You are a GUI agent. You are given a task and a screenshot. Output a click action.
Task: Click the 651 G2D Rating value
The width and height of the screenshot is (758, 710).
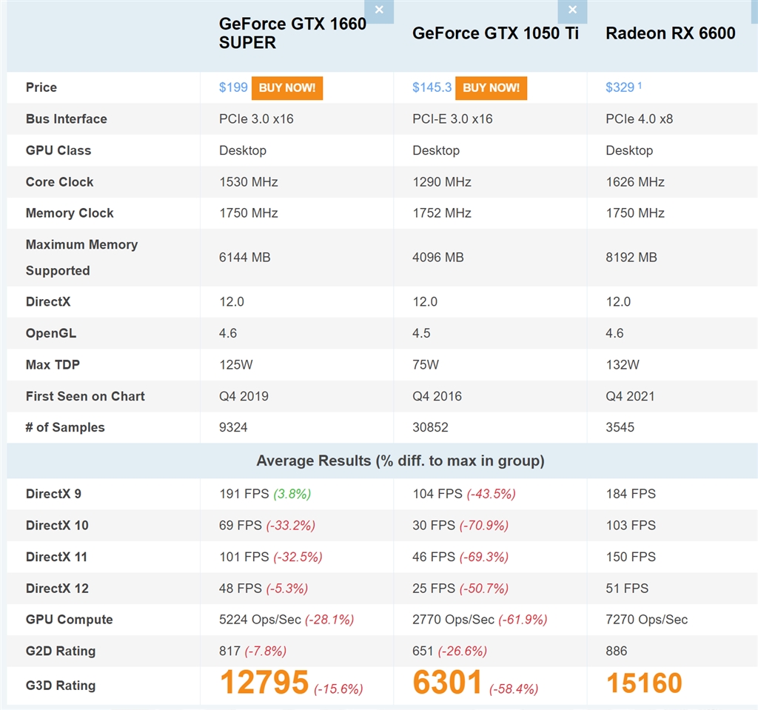(x=423, y=651)
